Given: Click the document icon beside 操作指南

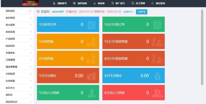Looking at the screenshot, I should click(x=74, y=3).
